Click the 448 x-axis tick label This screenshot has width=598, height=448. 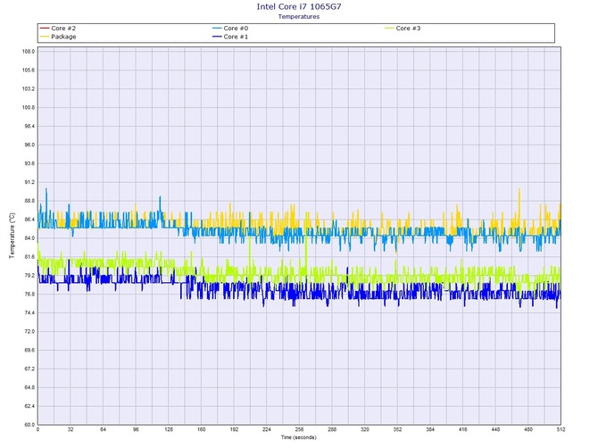tap(495, 429)
